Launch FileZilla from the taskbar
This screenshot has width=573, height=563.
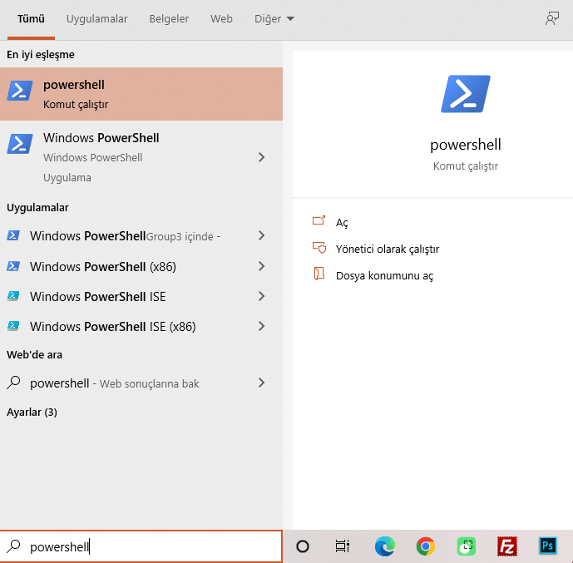[507, 546]
